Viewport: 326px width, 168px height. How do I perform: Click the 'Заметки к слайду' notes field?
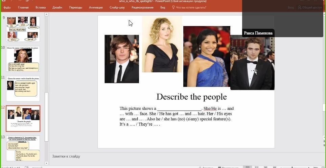click(66, 157)
